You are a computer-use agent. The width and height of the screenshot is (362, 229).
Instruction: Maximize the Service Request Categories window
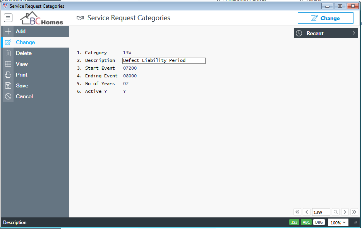340,6
